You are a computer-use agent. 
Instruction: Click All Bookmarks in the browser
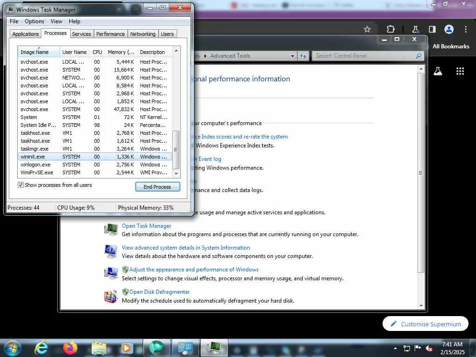pyautogui.click(x=451, y=46)
